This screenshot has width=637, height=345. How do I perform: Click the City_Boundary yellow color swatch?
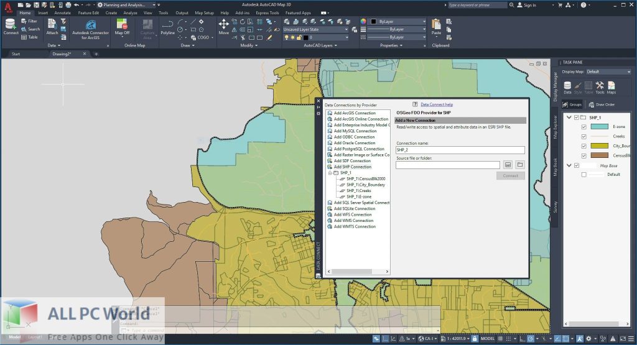(599, 145)
